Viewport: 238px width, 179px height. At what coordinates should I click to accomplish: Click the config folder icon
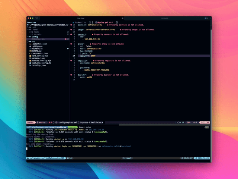pyautogui.click(x=30, y=37)
